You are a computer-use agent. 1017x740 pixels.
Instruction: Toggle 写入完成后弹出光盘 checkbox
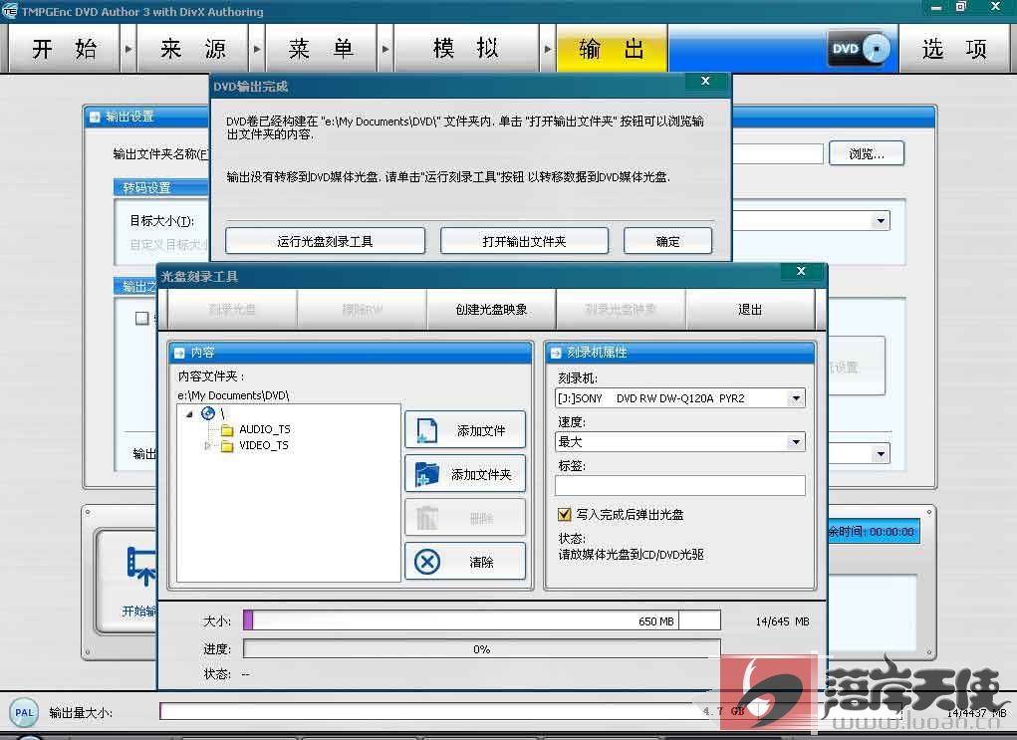(x=564, y=514)
